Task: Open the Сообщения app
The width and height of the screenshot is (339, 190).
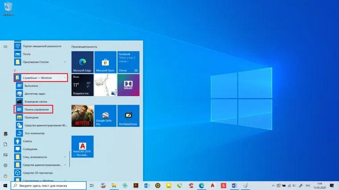Action: 41,149
